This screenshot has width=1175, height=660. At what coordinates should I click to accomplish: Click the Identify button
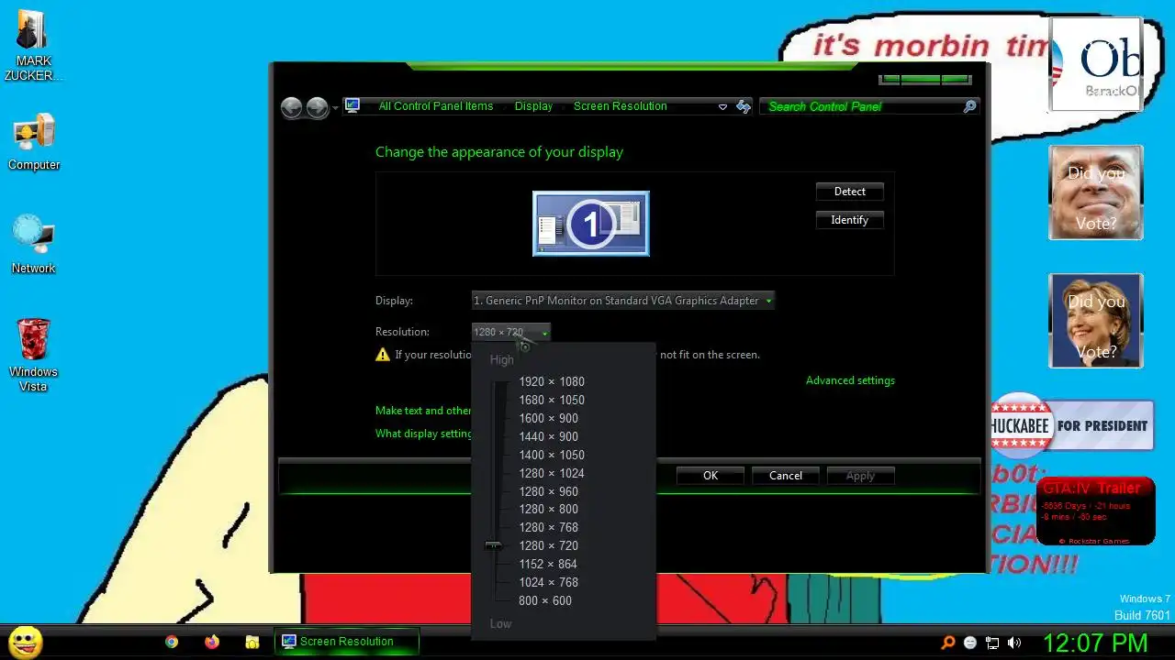[850, 220]
